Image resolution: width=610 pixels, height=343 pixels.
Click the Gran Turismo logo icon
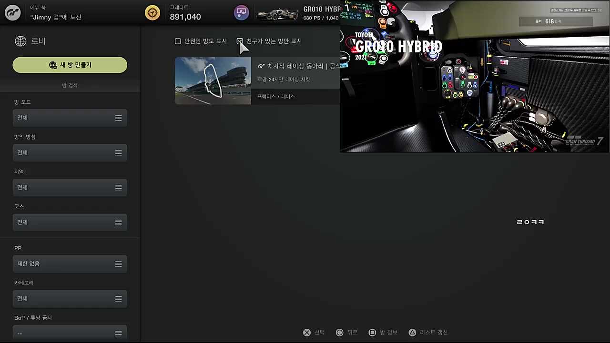[13, 13]
